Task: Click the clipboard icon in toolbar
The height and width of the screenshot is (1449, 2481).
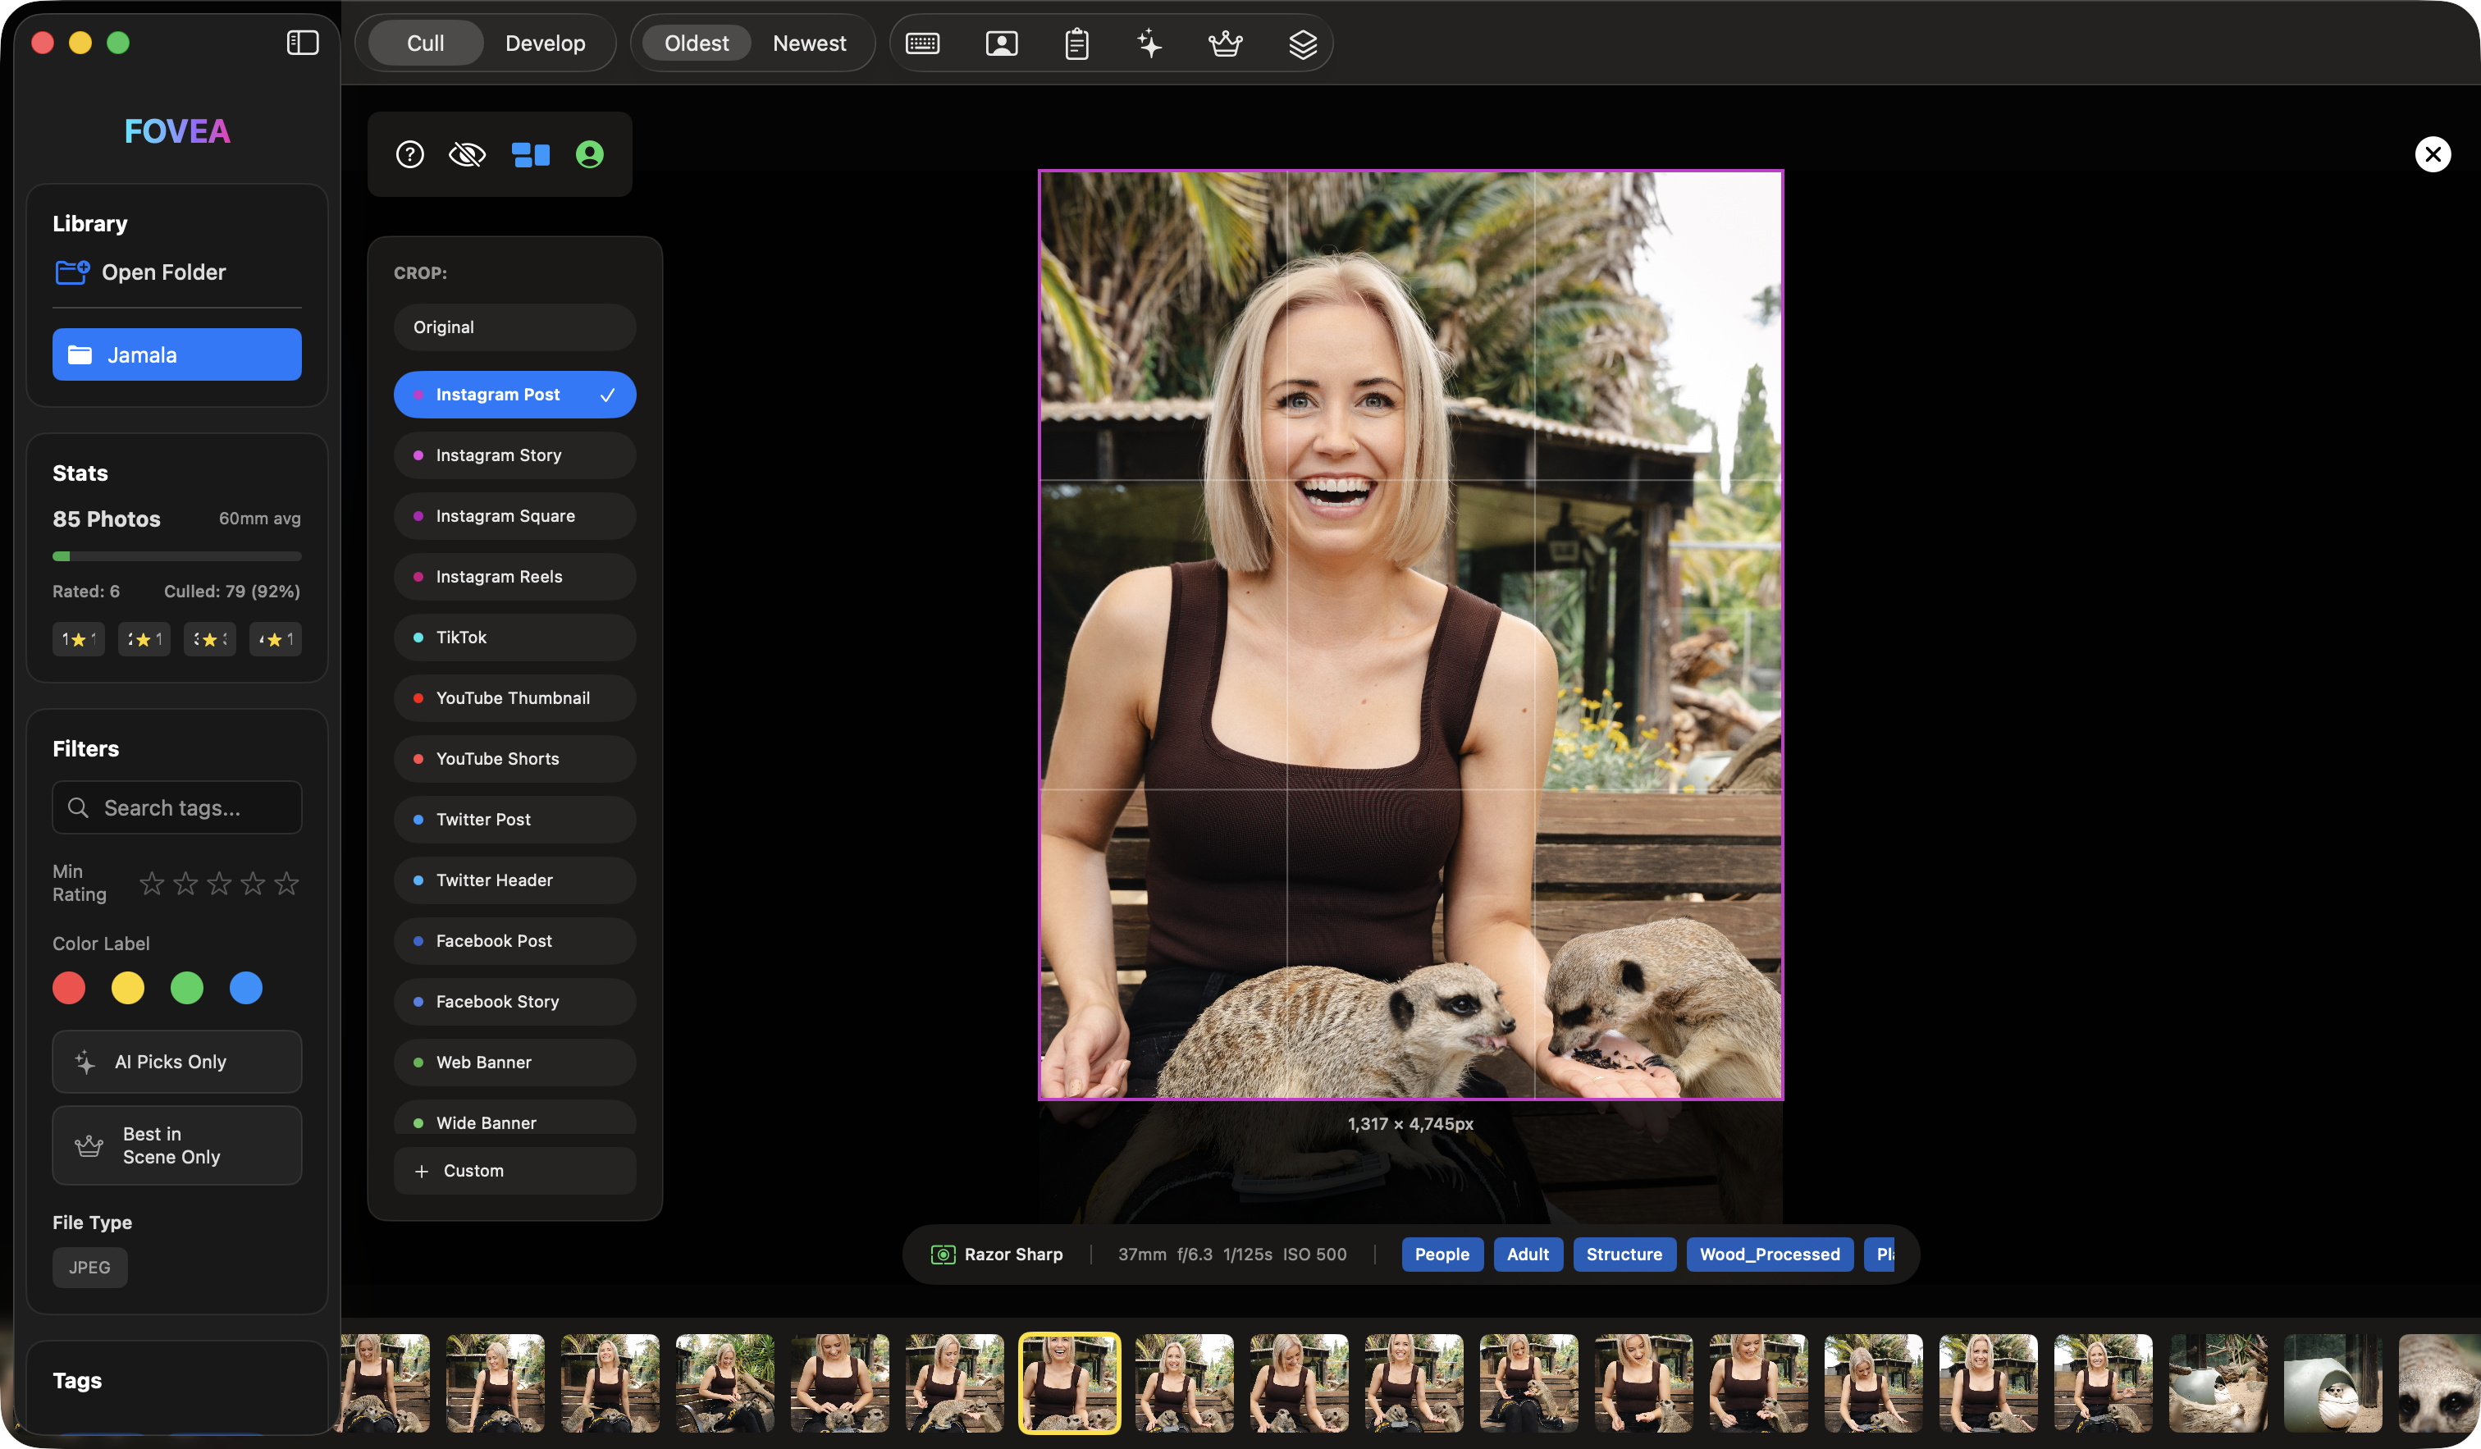Action: [1076, 43]
